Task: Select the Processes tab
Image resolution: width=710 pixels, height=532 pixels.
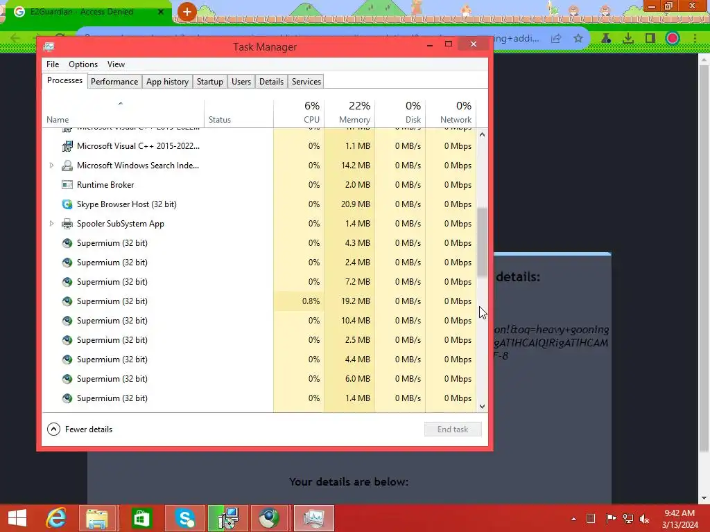Action: [64, 80]
